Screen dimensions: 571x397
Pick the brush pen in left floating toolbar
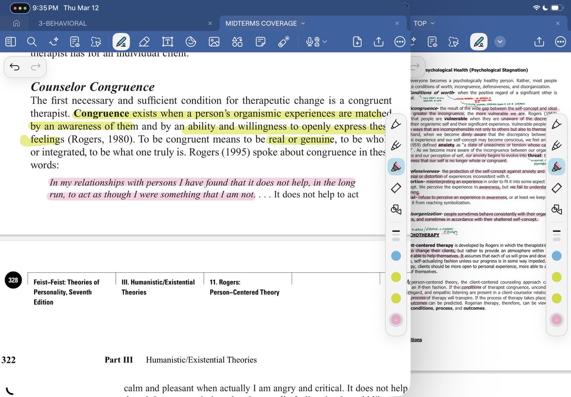click(396, 145)
